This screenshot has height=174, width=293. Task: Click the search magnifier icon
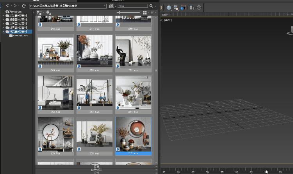152,6
